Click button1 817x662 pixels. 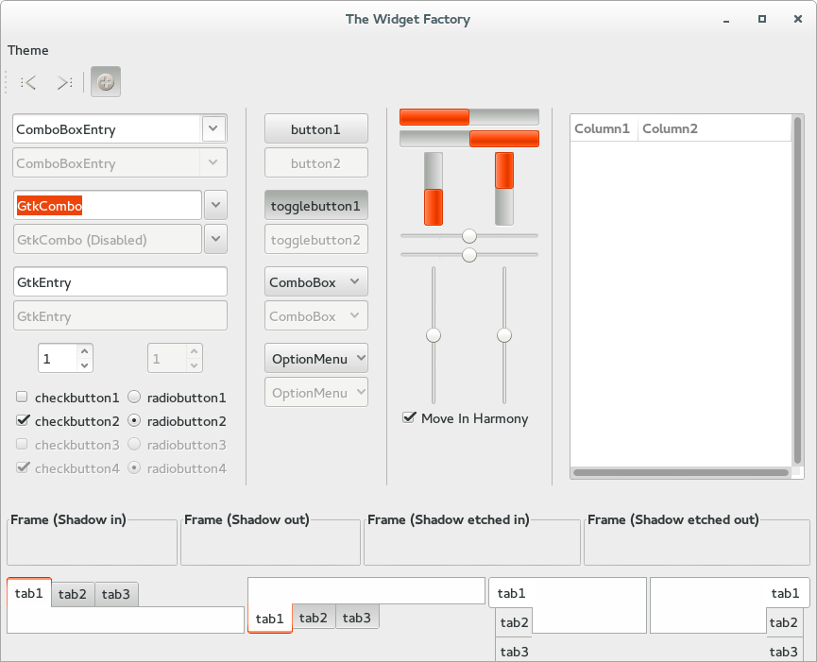pyautogui.click(x=315, y=128)
